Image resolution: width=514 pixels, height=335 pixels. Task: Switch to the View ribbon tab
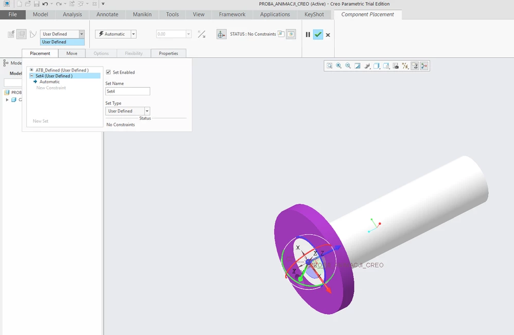point(199,14)
